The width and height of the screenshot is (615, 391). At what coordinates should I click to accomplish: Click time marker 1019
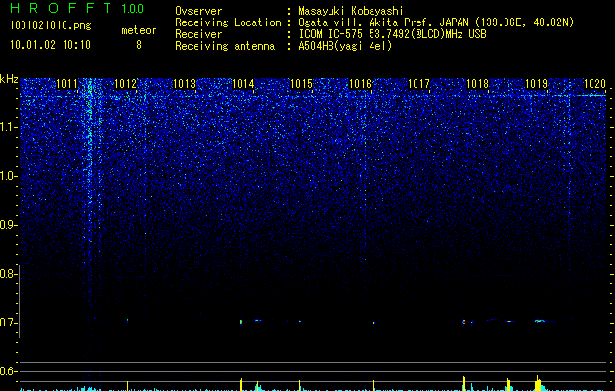[536, 84]
